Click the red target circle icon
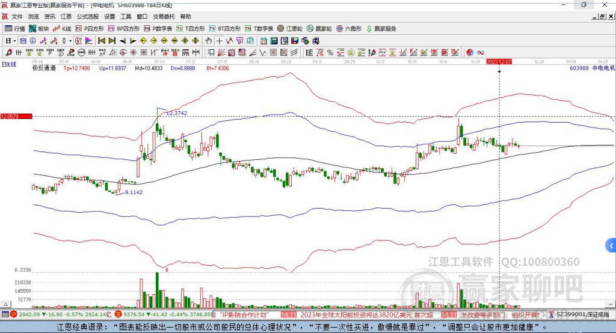 click(x=123, y=53)
